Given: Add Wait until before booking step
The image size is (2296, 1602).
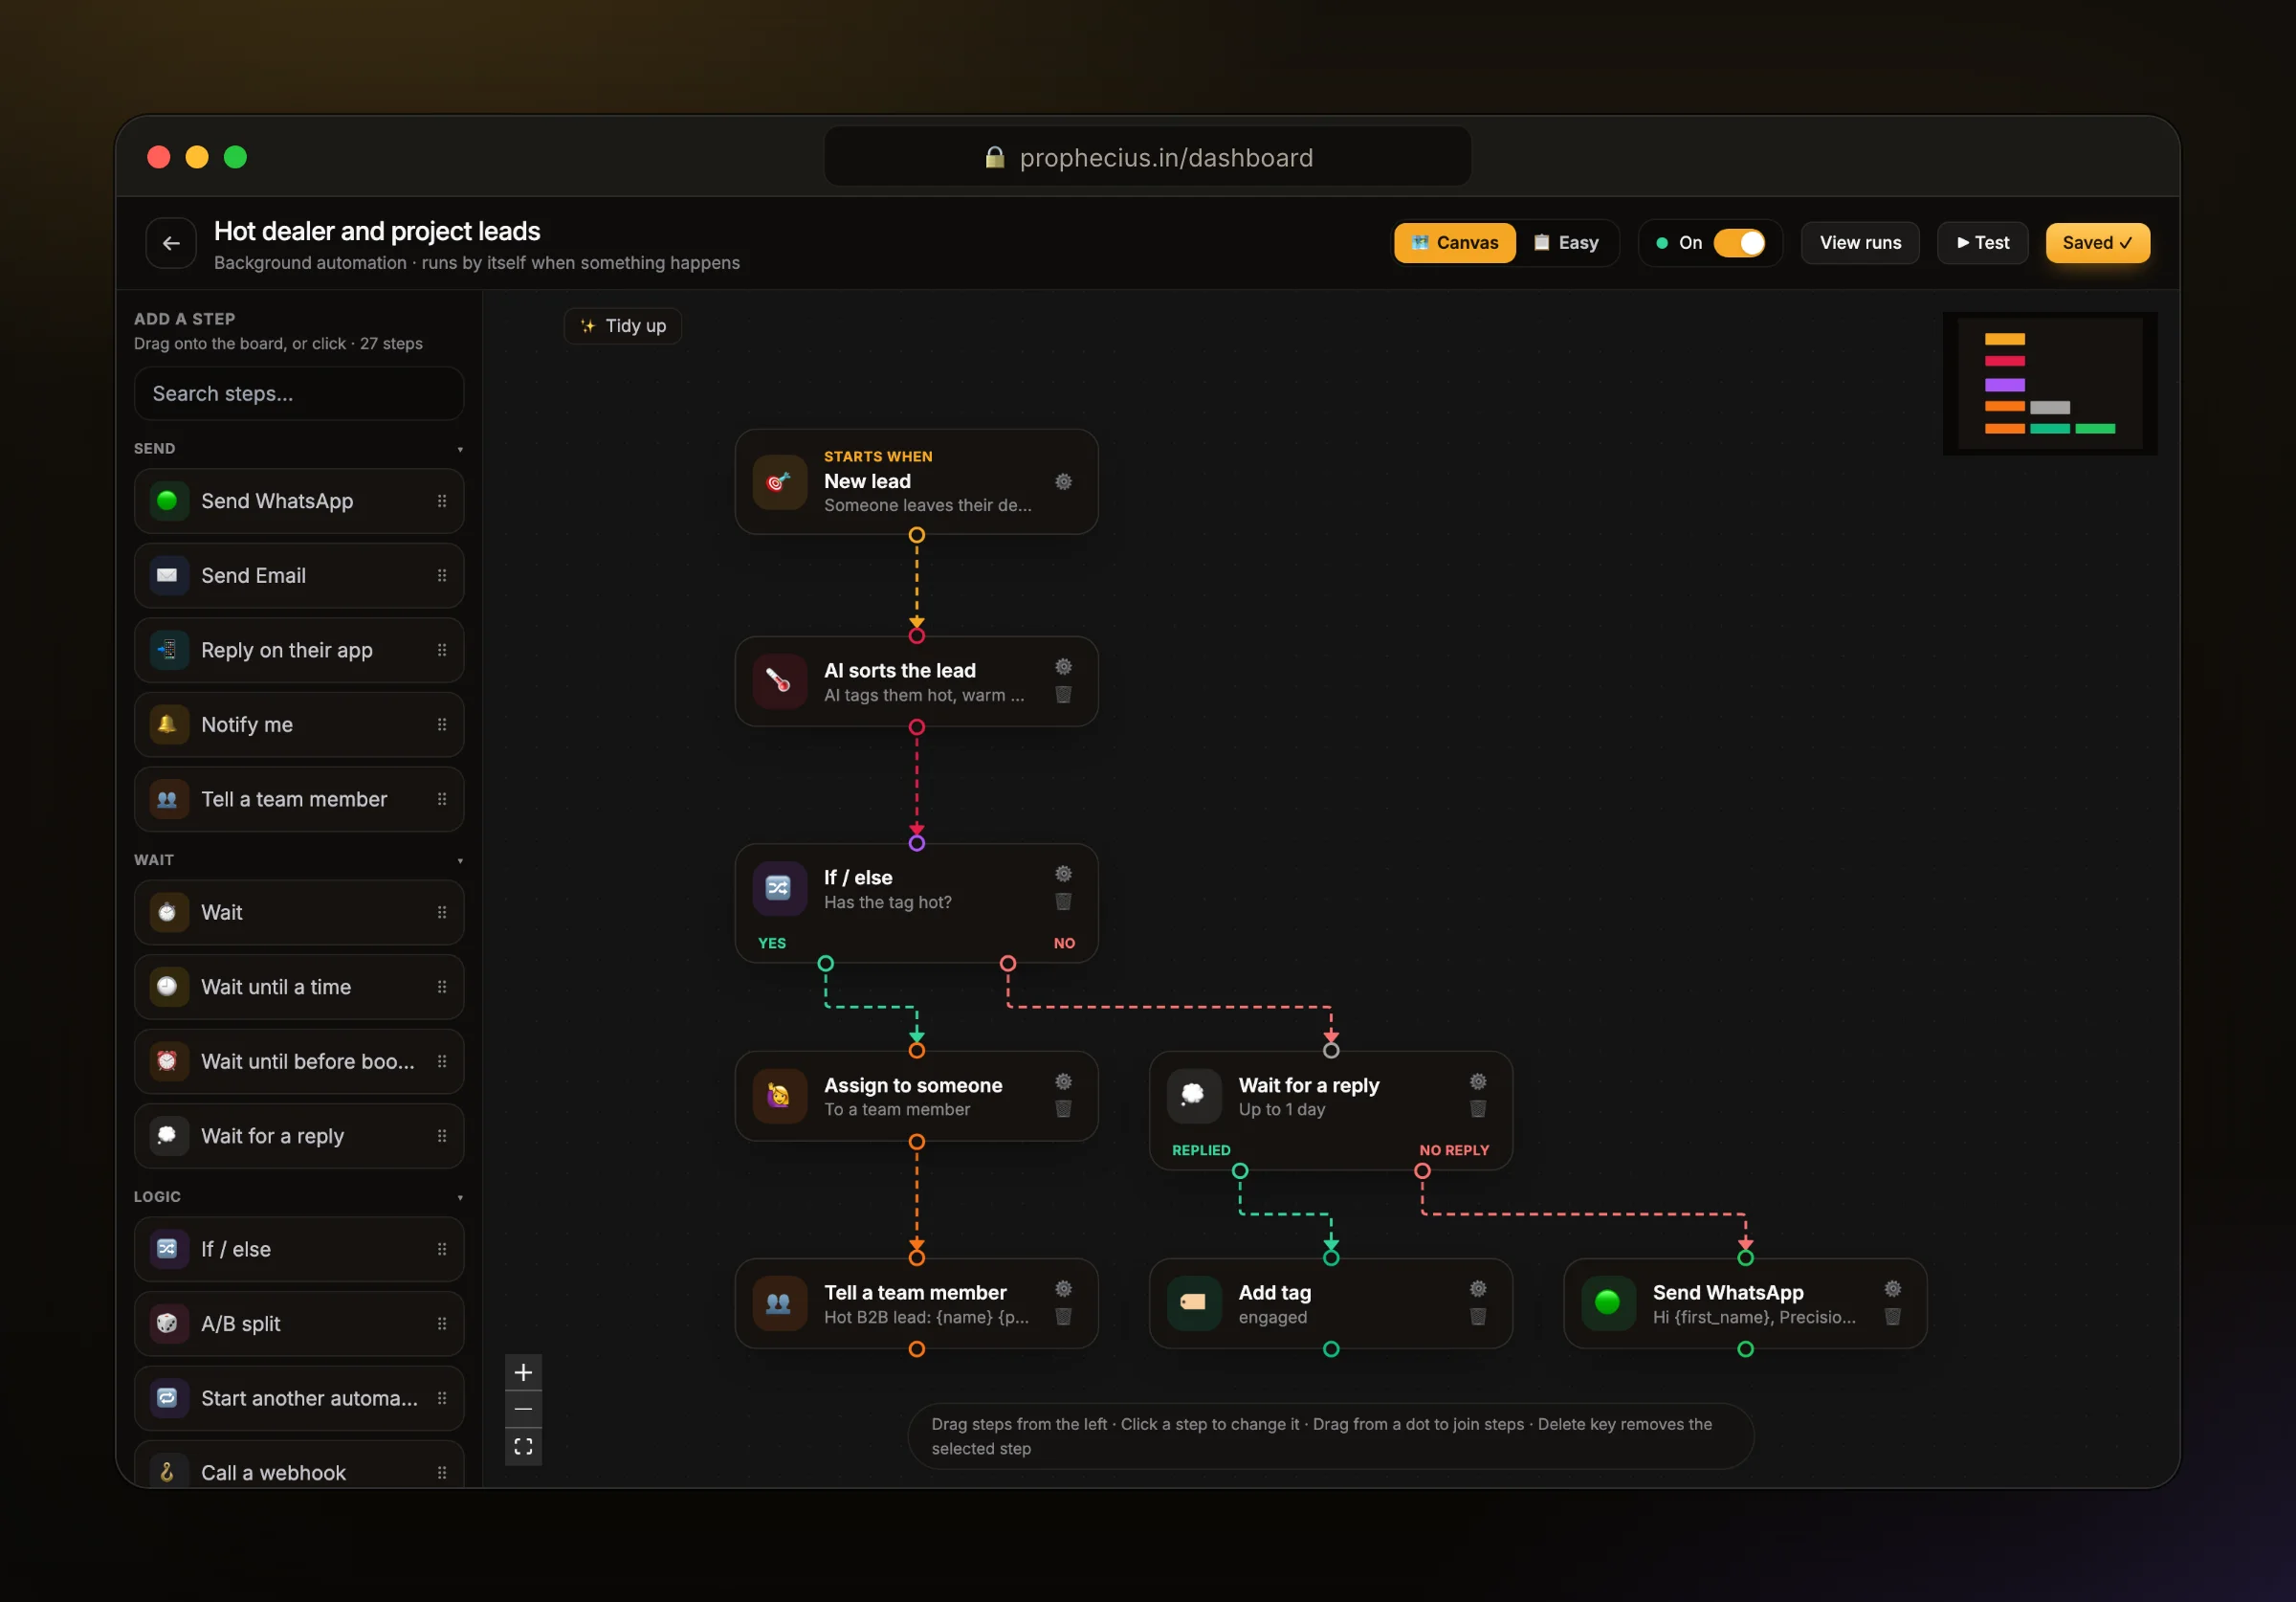Looking at the screenshot, I should coord(299,1061).
